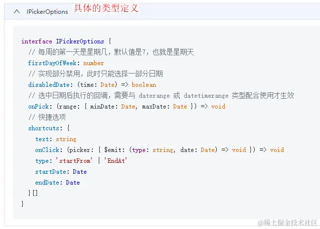
Task: Click maxDate inside the onPick signature
Action: point(154,107)
